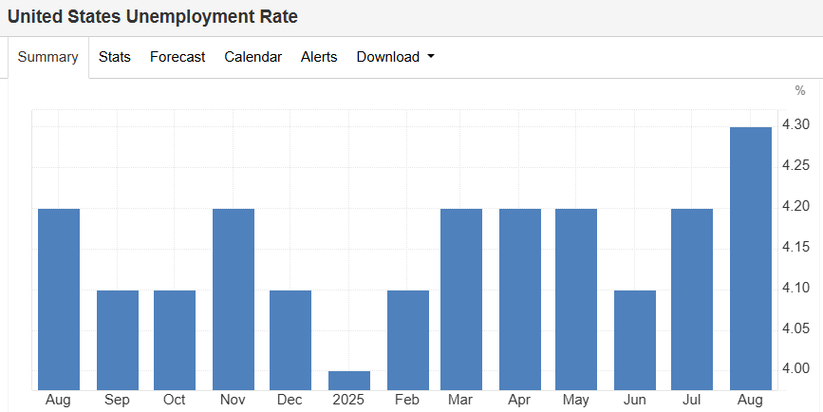The image size is (823, 412).
Task: Go to the Calendar tab
Action: [253, 57]
